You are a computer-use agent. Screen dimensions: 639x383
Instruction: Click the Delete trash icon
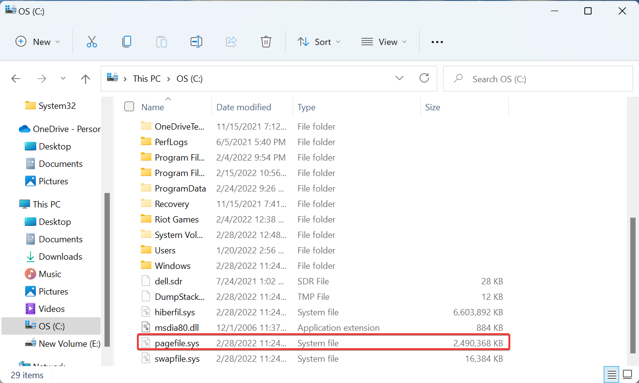pyautogui.click(x=266, y=42)
